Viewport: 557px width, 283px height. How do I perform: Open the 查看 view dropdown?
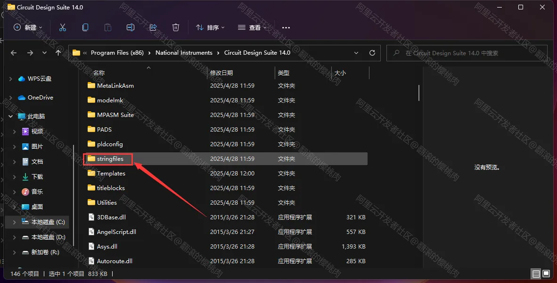click(x=252, y=27)
